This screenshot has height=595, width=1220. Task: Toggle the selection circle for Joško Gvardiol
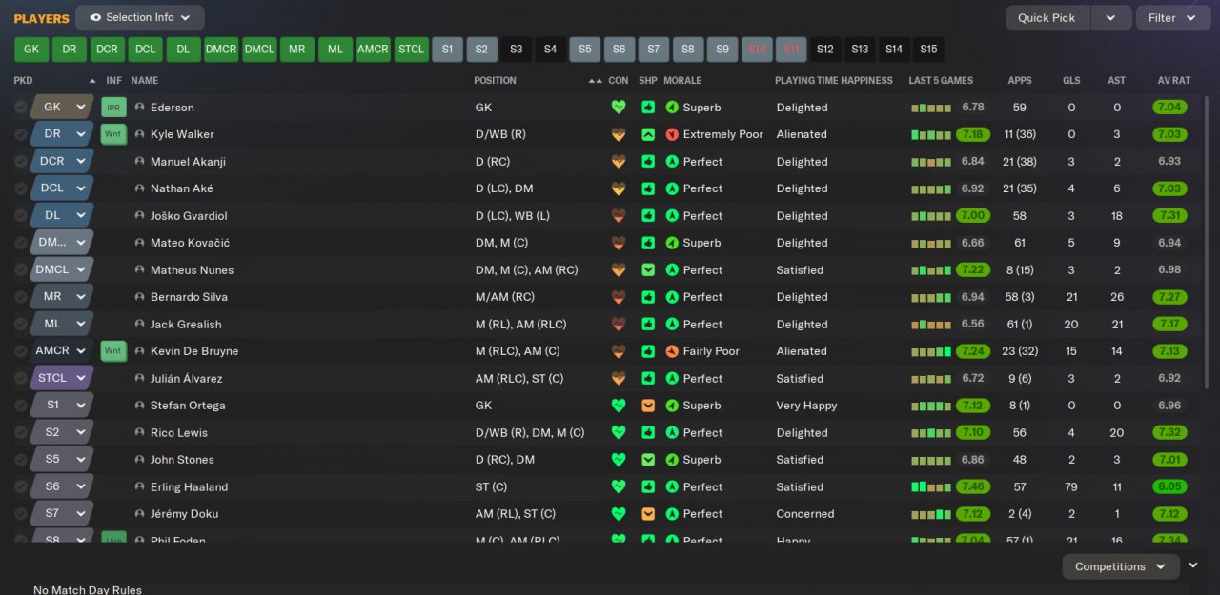pyautogui.click(x=21, y=216)
